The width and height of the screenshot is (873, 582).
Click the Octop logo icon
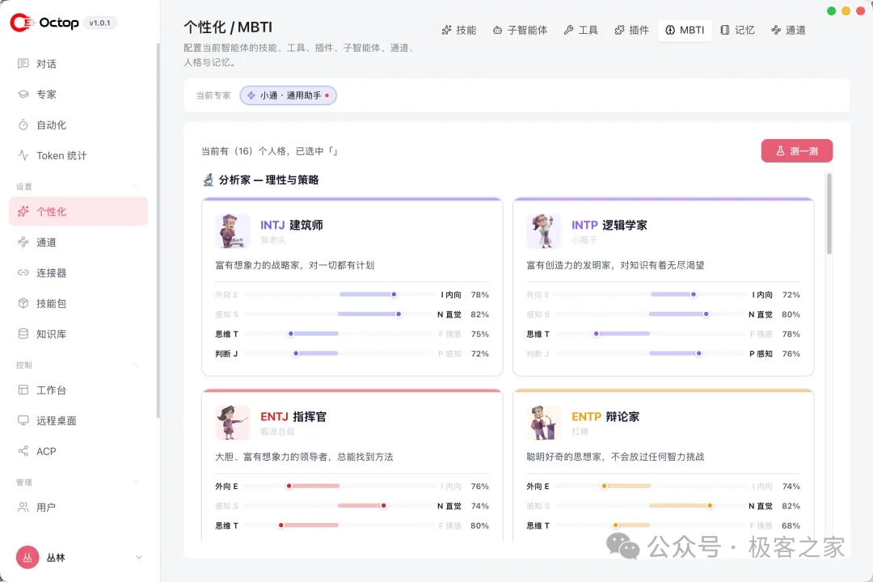tap(22, 23)
